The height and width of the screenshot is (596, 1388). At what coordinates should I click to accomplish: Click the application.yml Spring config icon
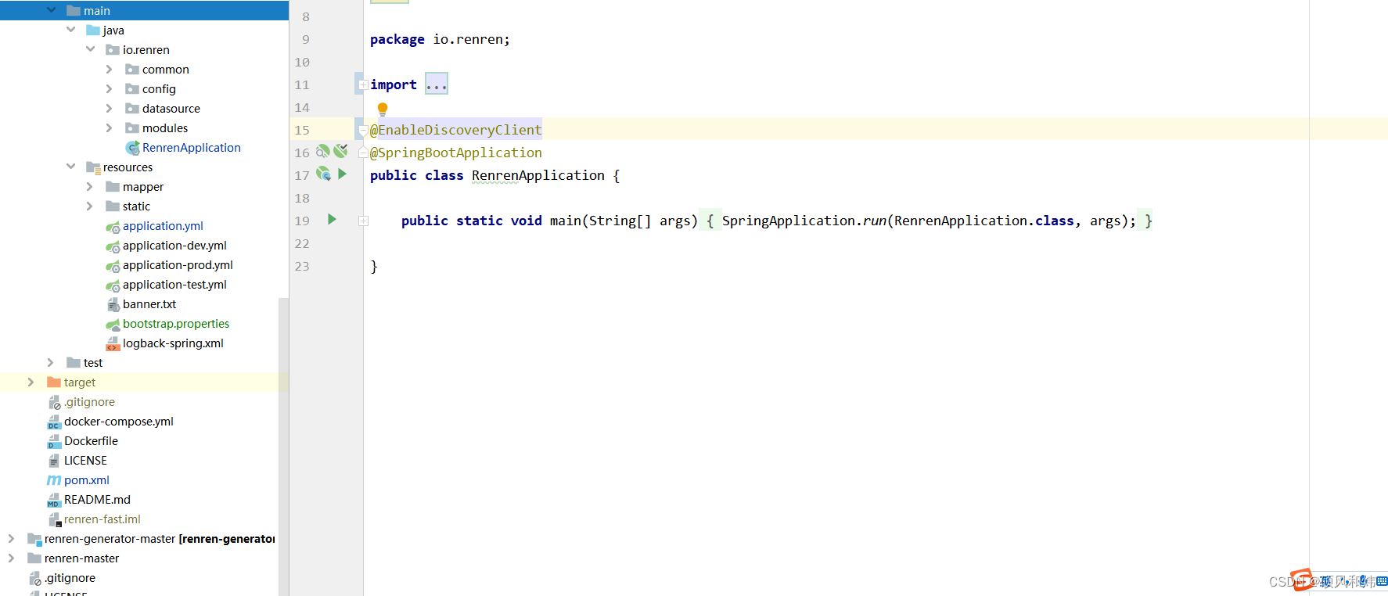click(113, 226)
